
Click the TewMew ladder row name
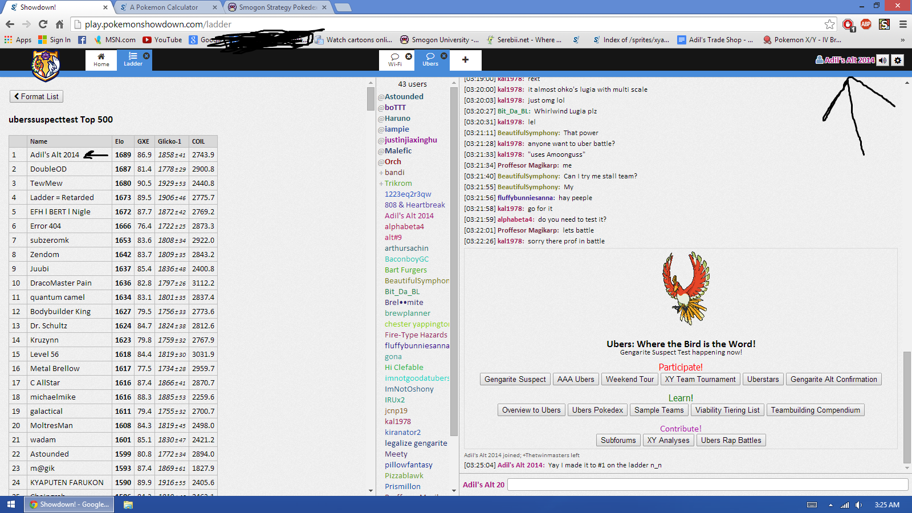click(46, 183)
